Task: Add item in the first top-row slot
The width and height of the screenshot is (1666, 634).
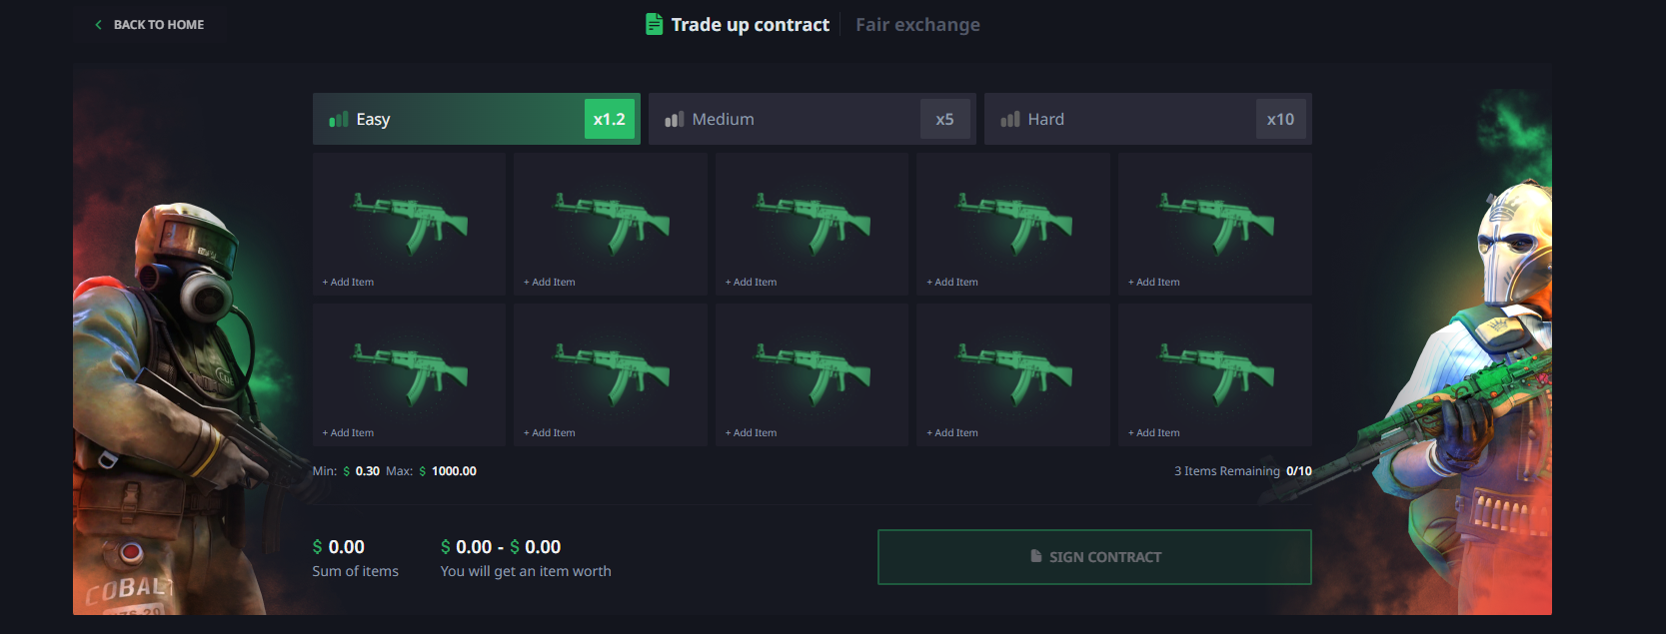Action: coord(409,225)
